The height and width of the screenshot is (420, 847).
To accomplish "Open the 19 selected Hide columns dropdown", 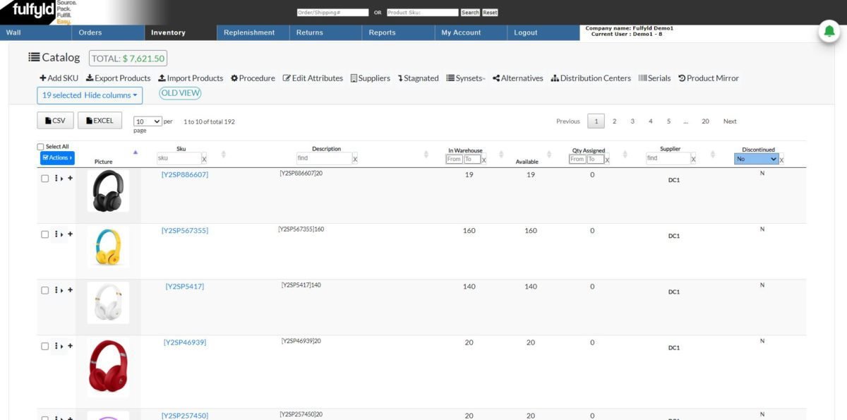I will (90, 95).
